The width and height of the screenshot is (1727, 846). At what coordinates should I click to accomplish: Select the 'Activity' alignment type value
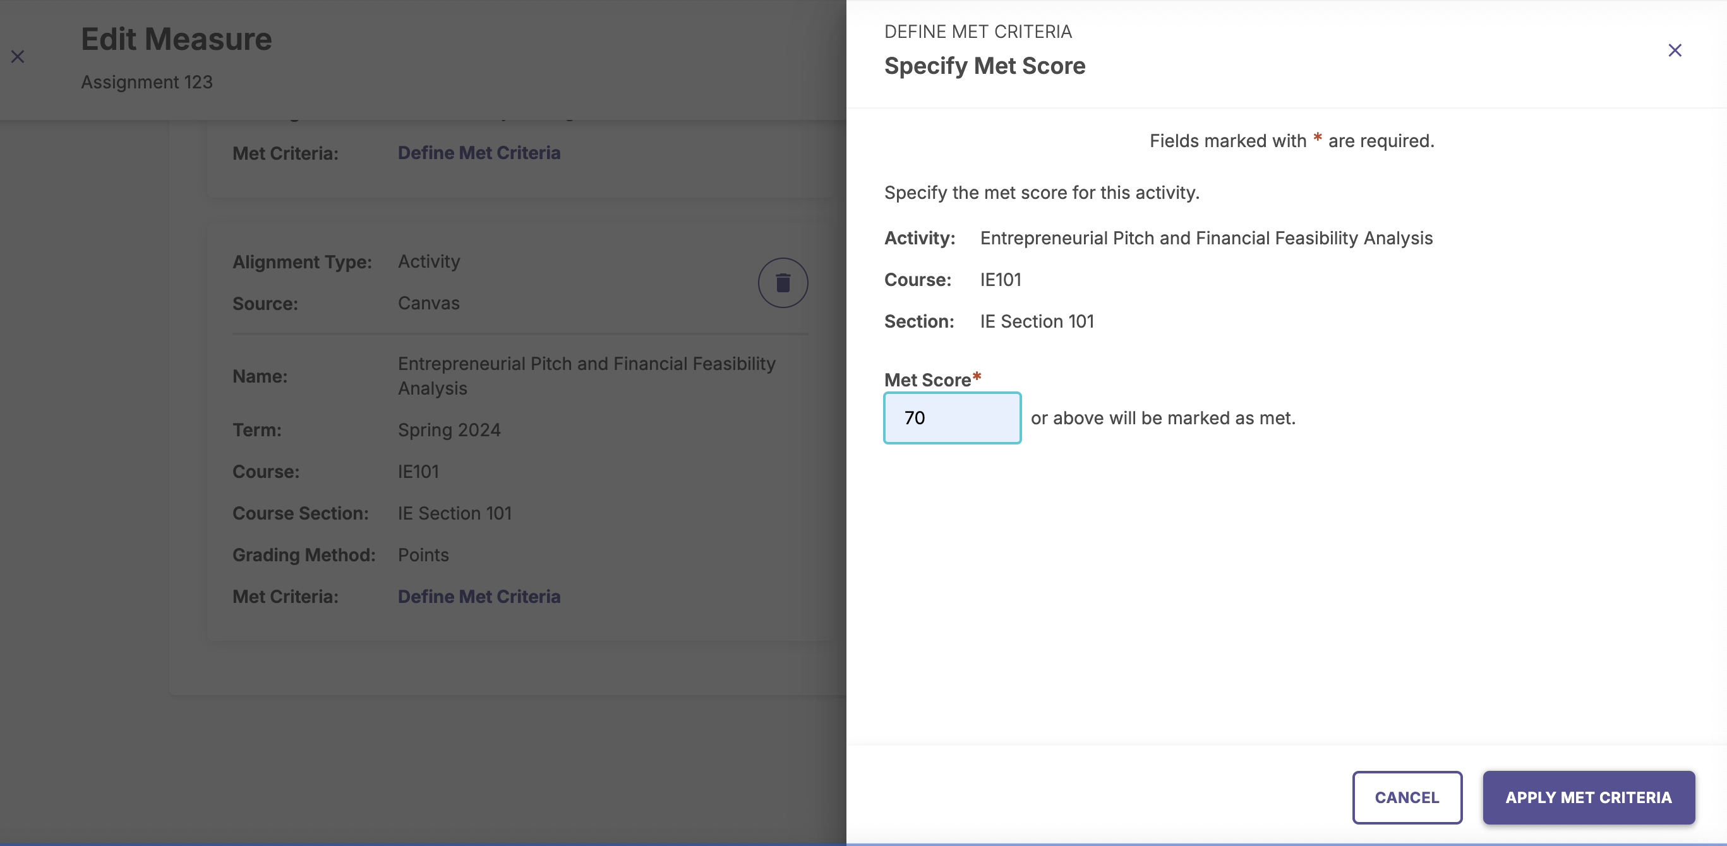428,261
